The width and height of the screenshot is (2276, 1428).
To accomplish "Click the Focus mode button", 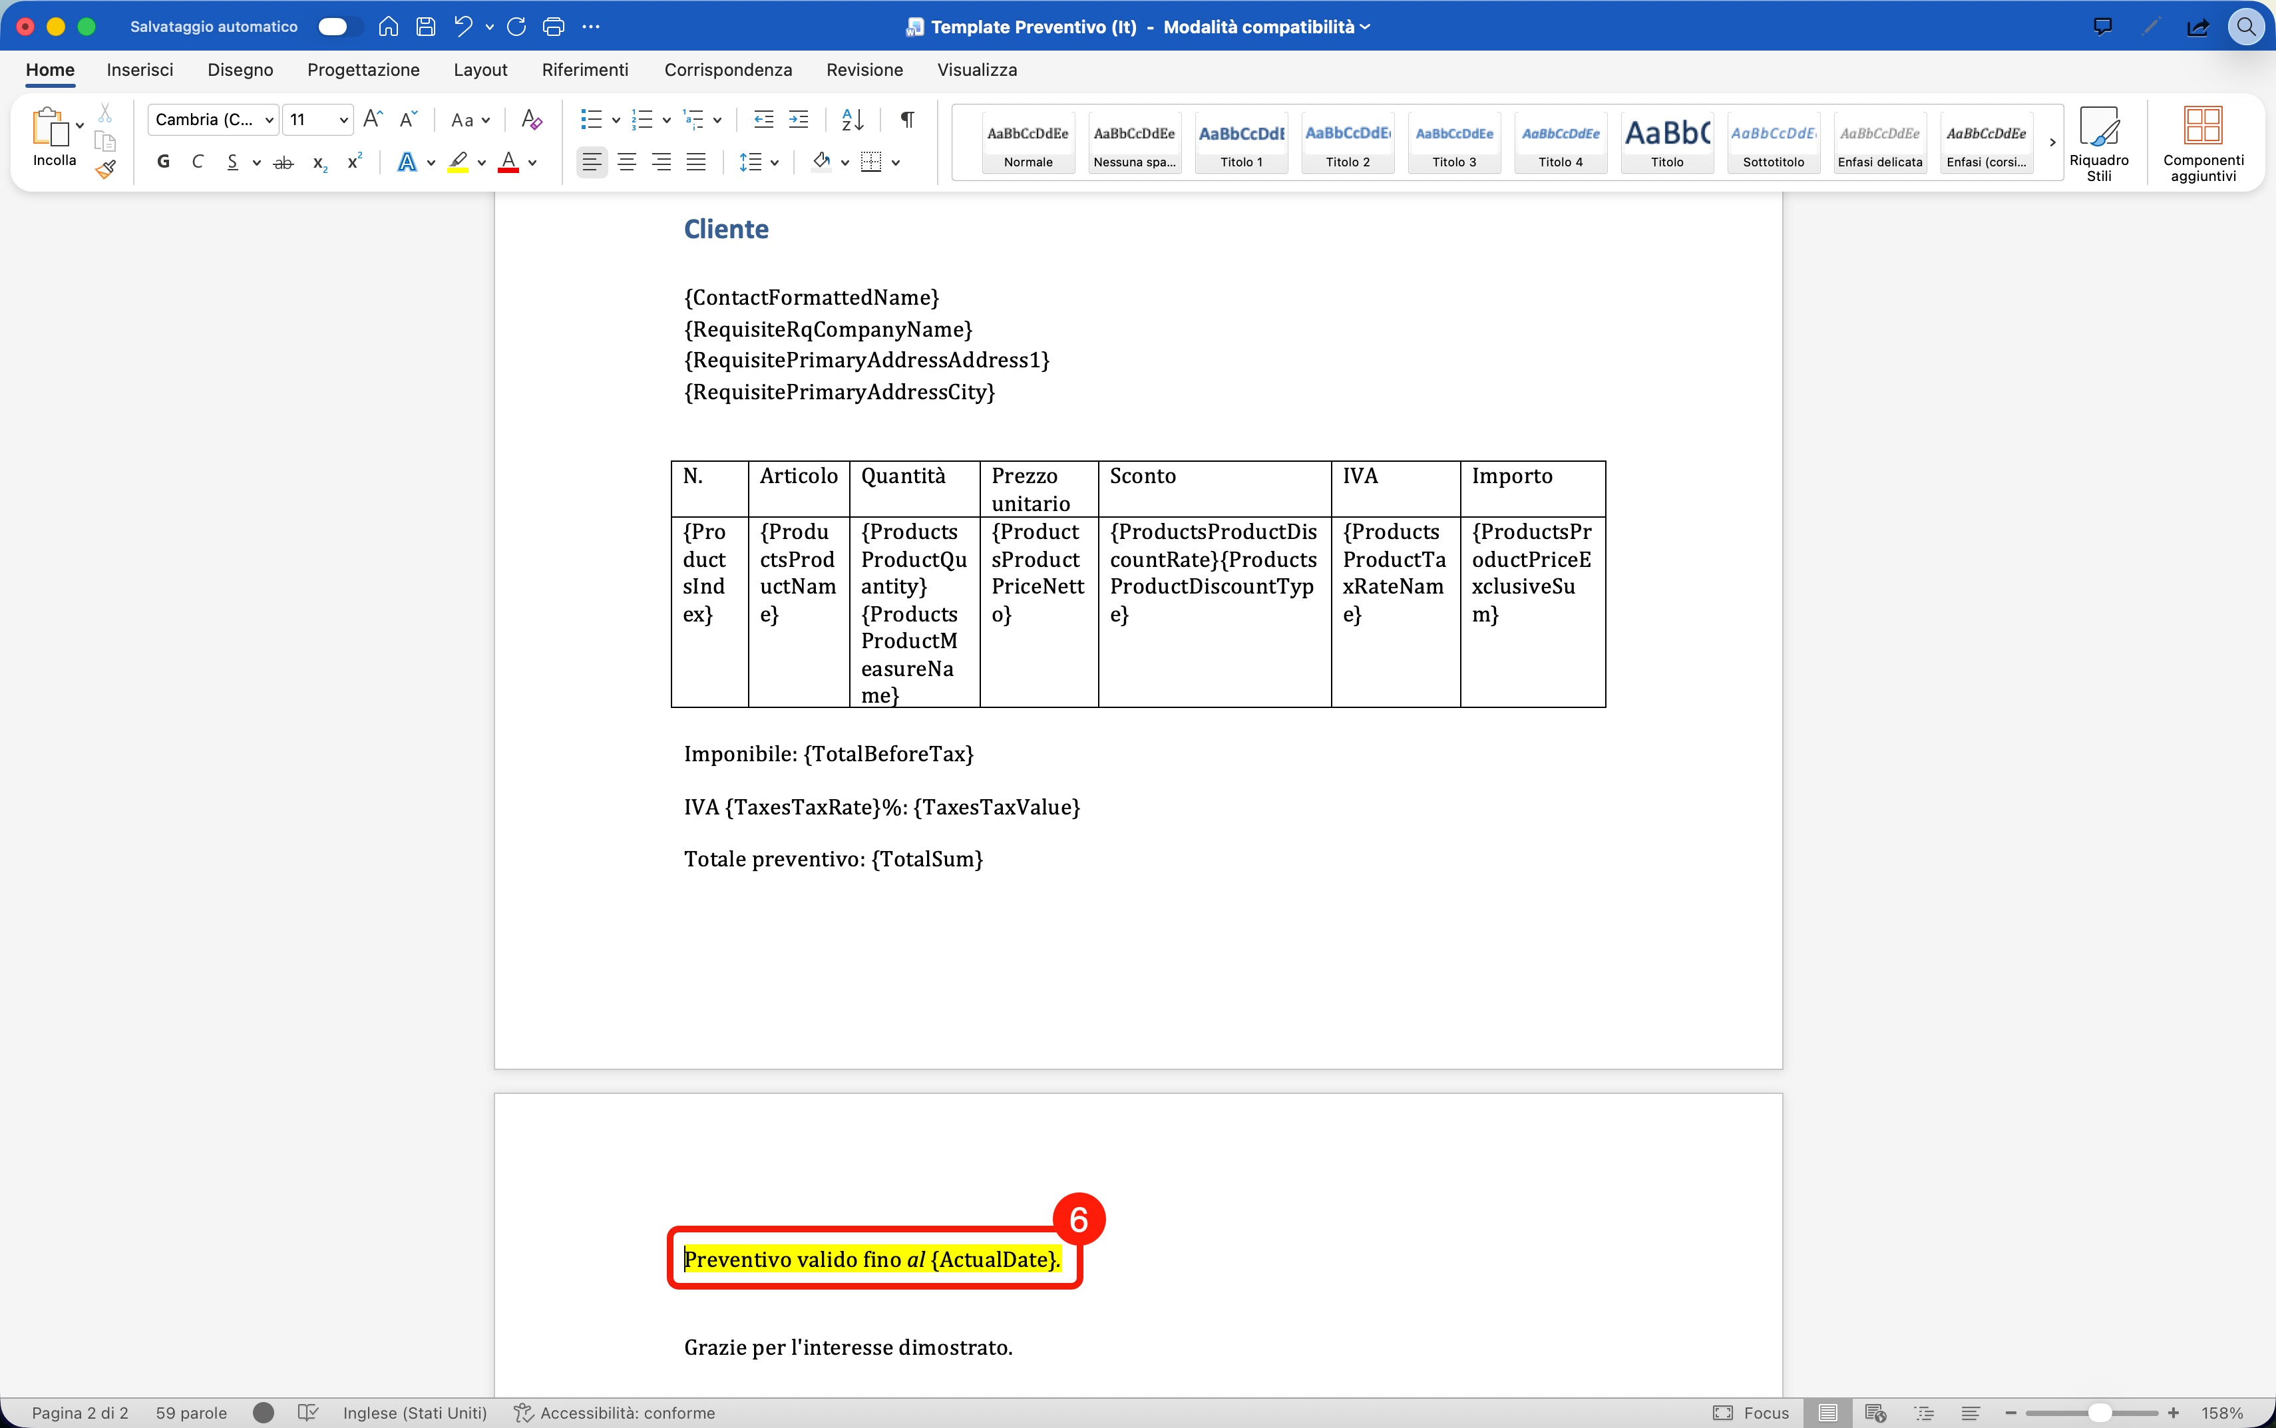I will coord(1751,1413).
